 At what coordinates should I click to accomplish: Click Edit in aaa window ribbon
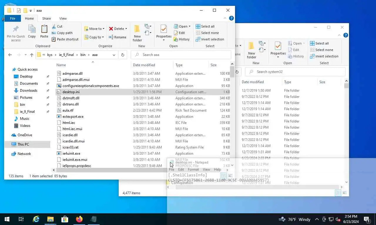pyautogui.click(x=179, y=33)
